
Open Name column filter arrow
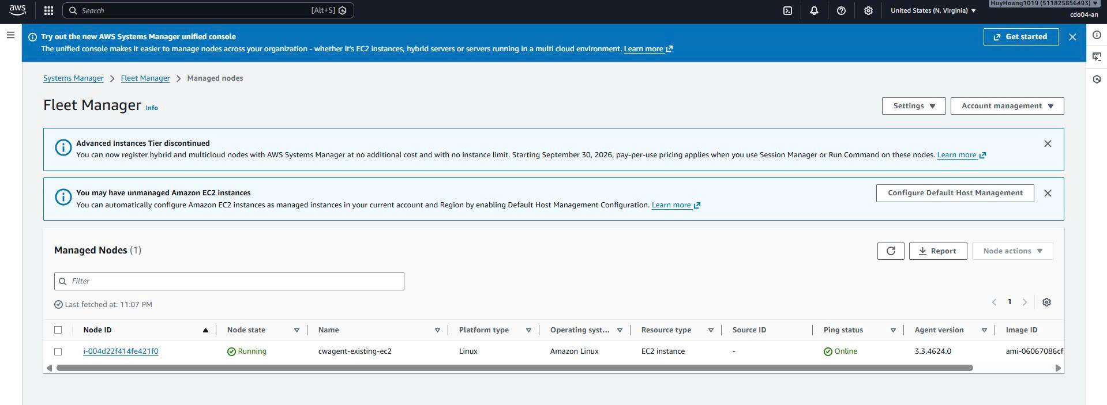click(437, 330)
